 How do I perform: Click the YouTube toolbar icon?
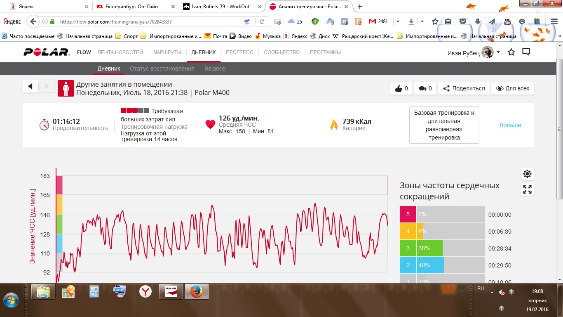click(507, 21)
